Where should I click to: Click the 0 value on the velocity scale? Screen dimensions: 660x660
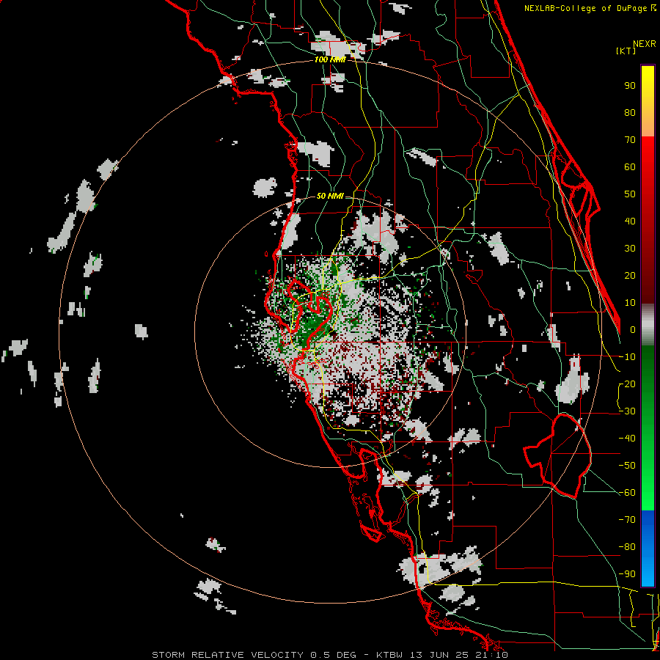(x=633, y=330)
